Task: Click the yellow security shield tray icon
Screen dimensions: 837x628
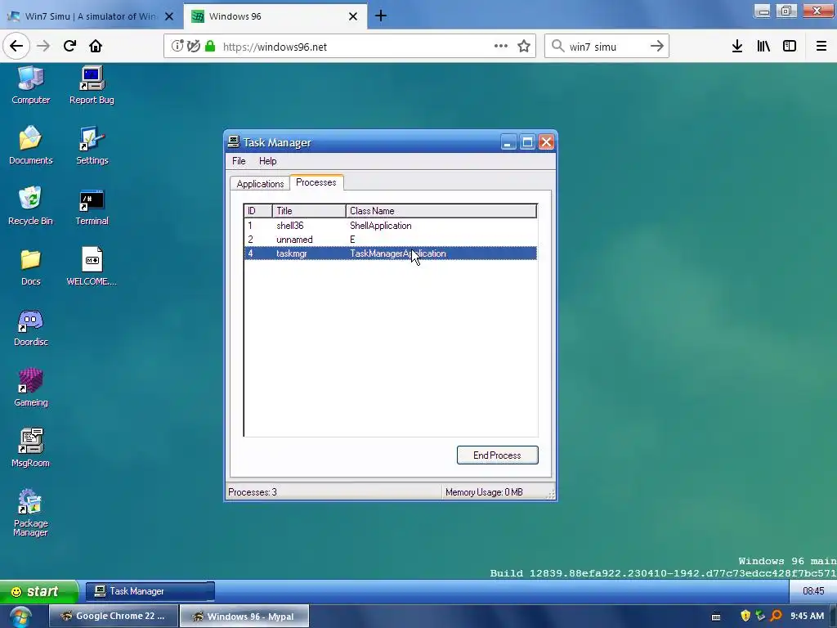Action: click(745, 616)
